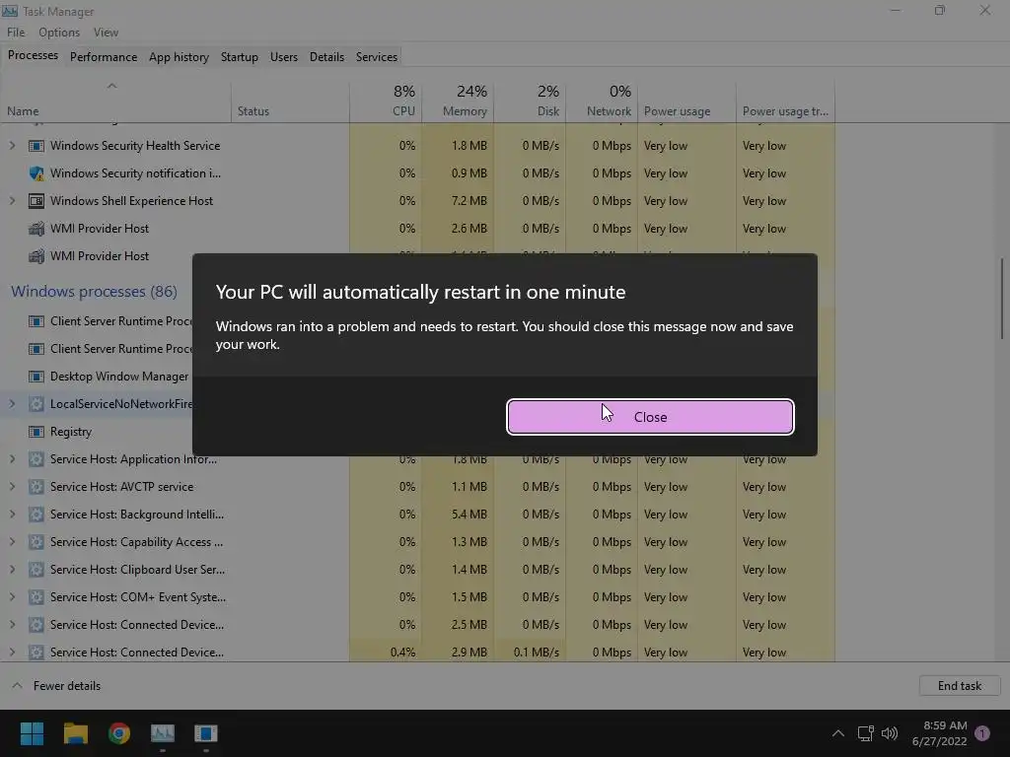Image resolution: width=1010 pixels, height=757 pixels.
Task: Click the first WMI Provider Host icon
Action: click(36, 229)
